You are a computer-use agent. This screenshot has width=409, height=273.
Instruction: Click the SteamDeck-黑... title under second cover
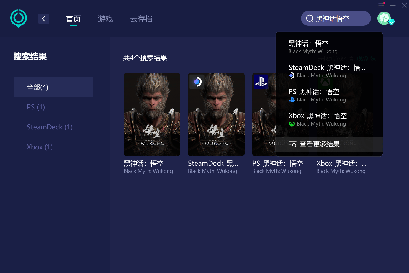[213, 164]
